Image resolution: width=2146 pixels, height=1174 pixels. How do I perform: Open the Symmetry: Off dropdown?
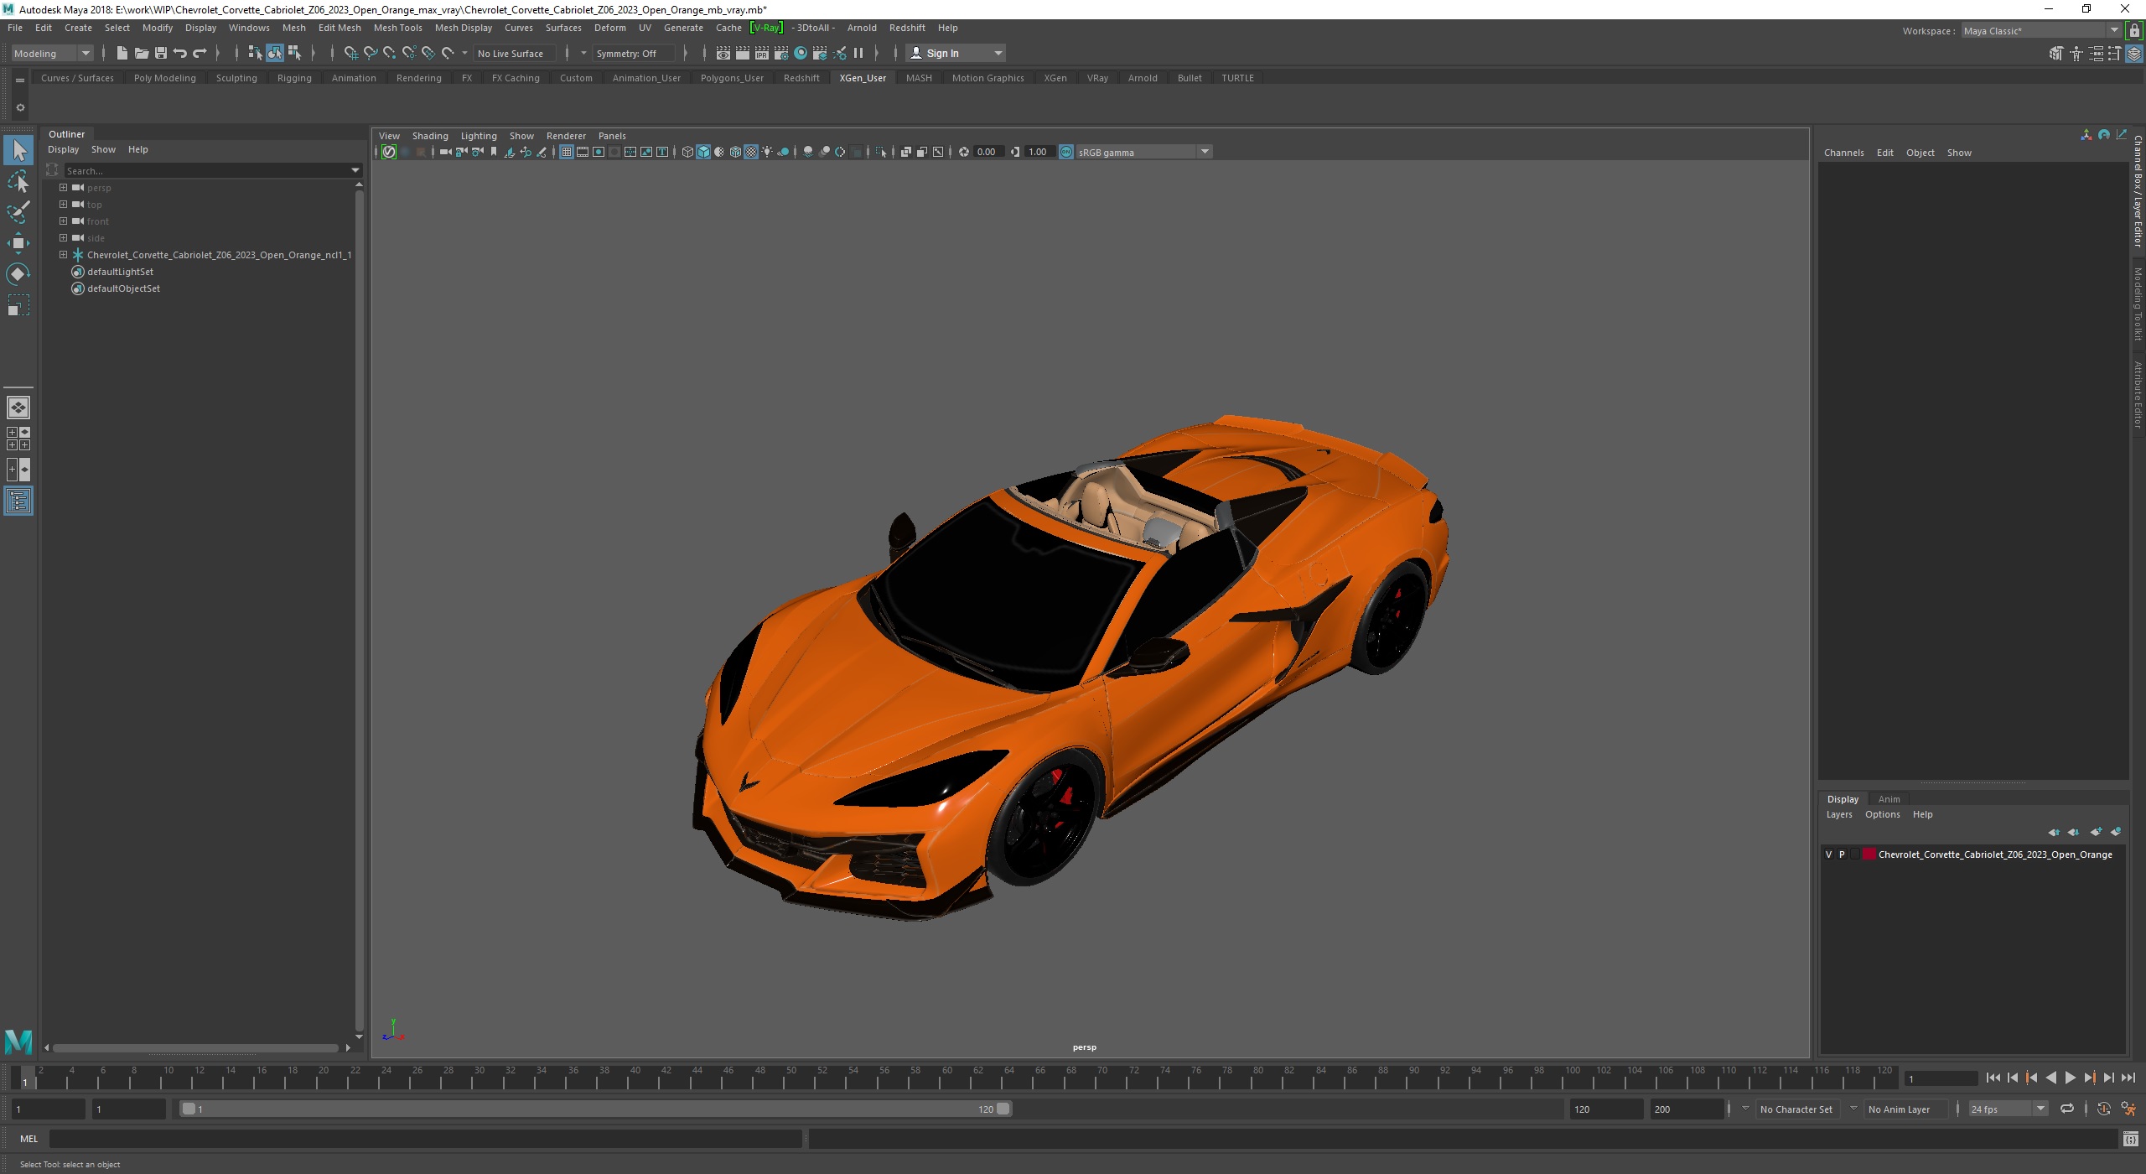[633, 53]
